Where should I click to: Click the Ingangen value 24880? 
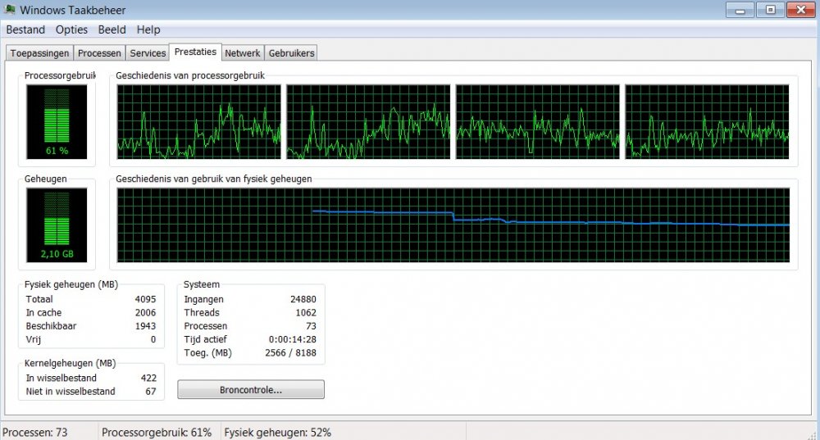point(303,299)
